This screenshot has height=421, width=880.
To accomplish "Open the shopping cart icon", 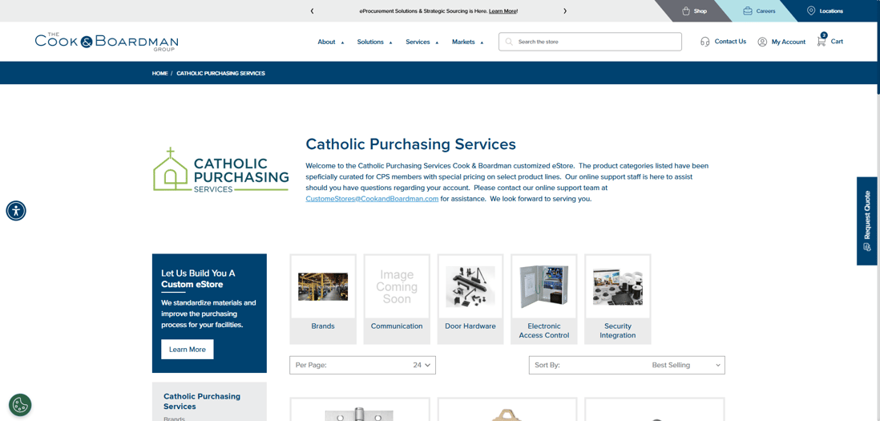I will click(x=821, y=41).
